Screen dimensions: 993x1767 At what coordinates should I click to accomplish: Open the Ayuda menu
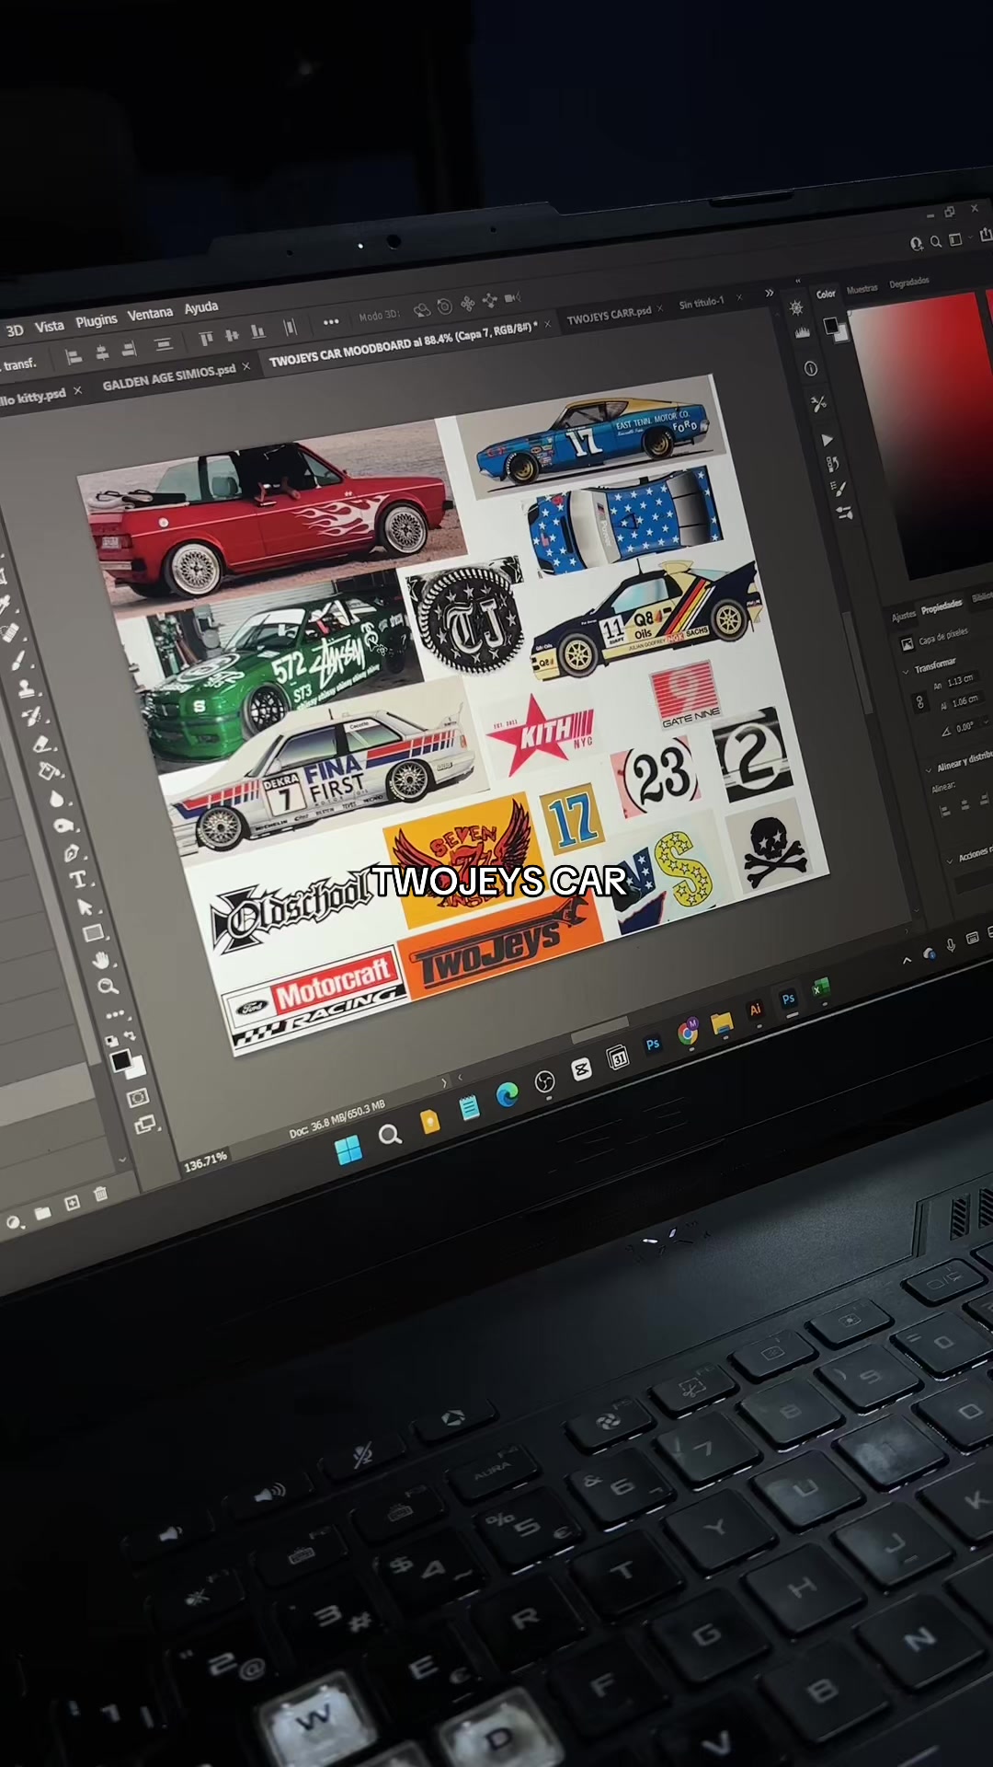point(201,307)
